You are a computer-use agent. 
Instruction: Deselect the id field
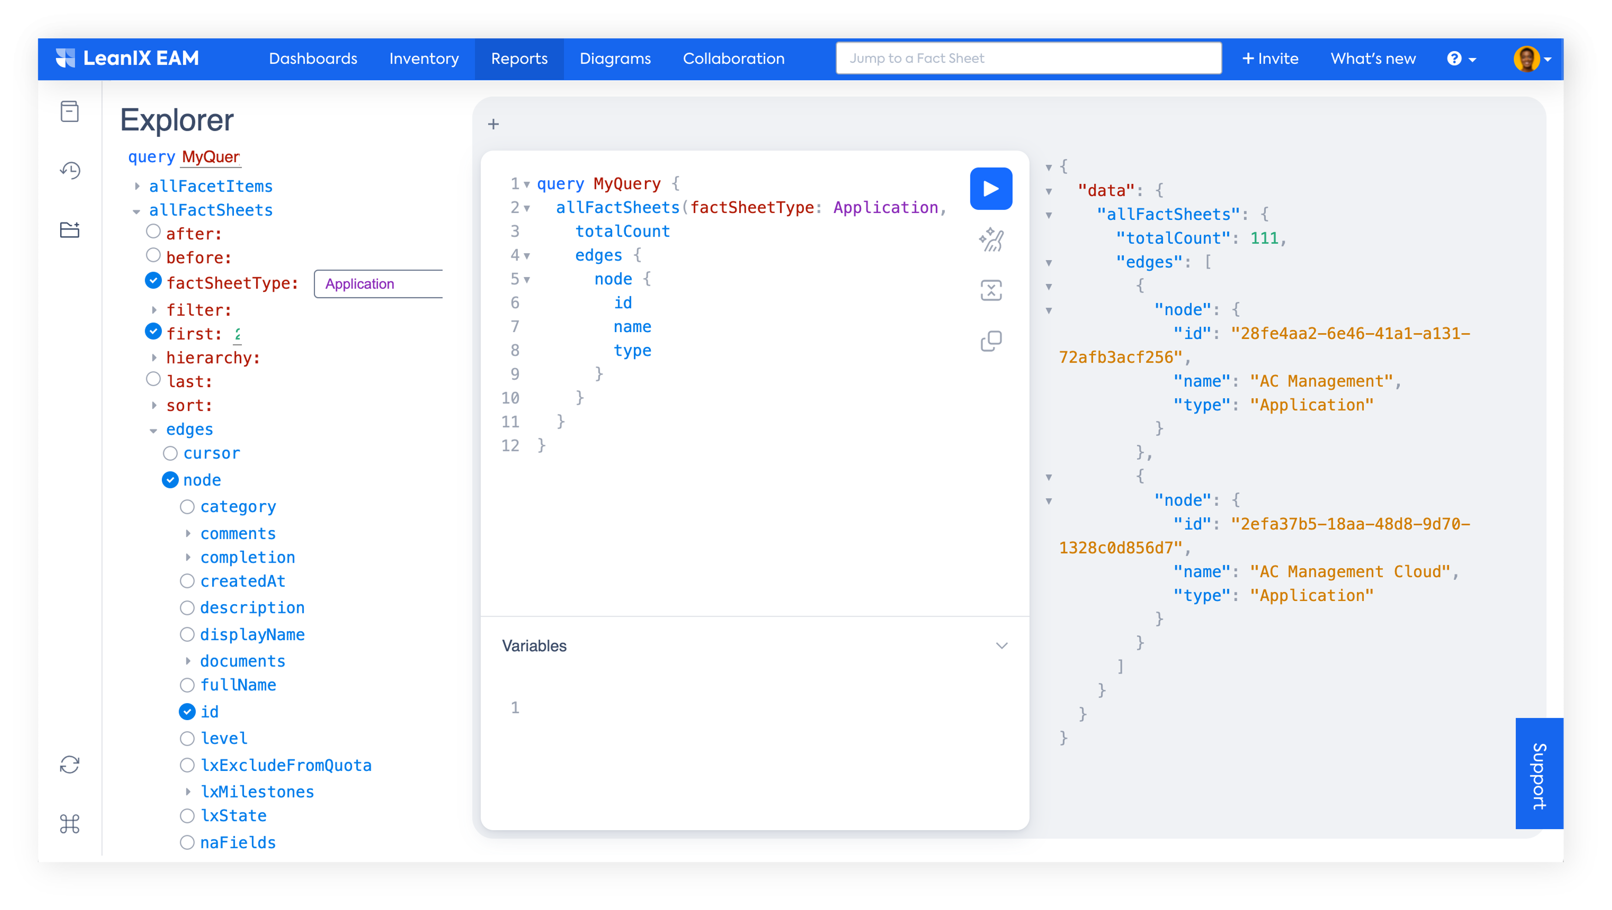[186, 712]
